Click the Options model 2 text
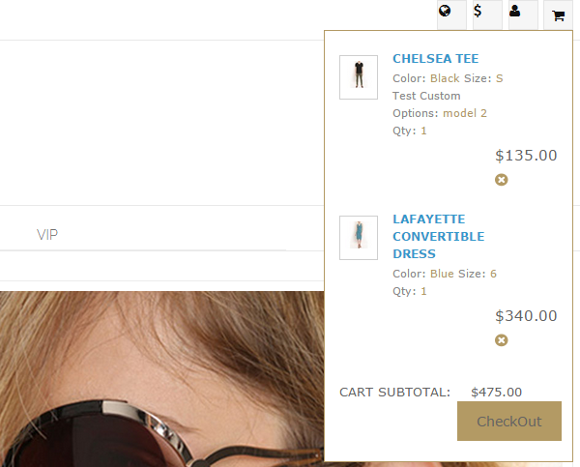 coord(440,113)
